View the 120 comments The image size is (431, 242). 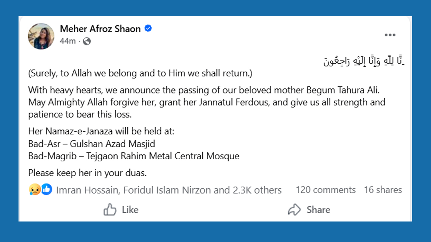click(x=326, y=190)
